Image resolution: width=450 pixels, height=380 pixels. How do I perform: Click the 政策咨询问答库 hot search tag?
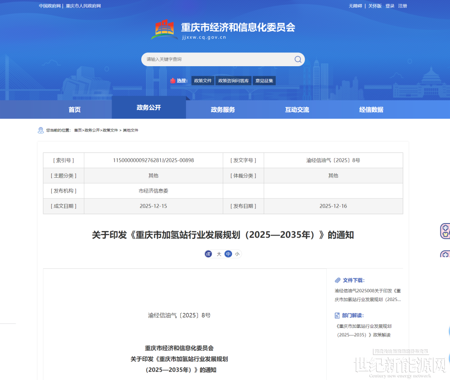(233, 81)
